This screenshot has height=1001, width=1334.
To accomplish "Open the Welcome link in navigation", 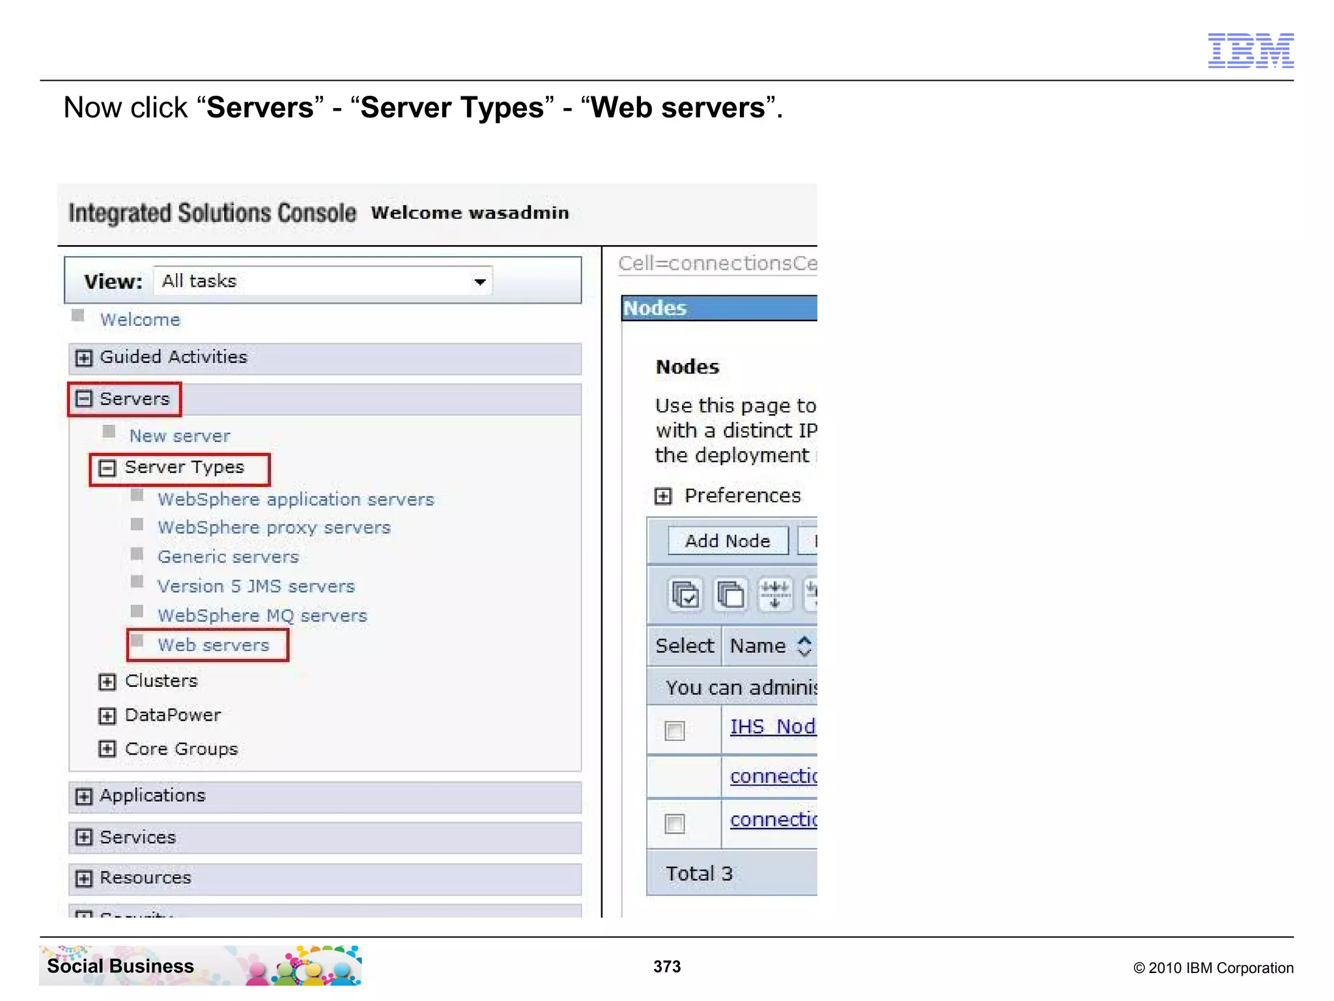I will point(140,319).
